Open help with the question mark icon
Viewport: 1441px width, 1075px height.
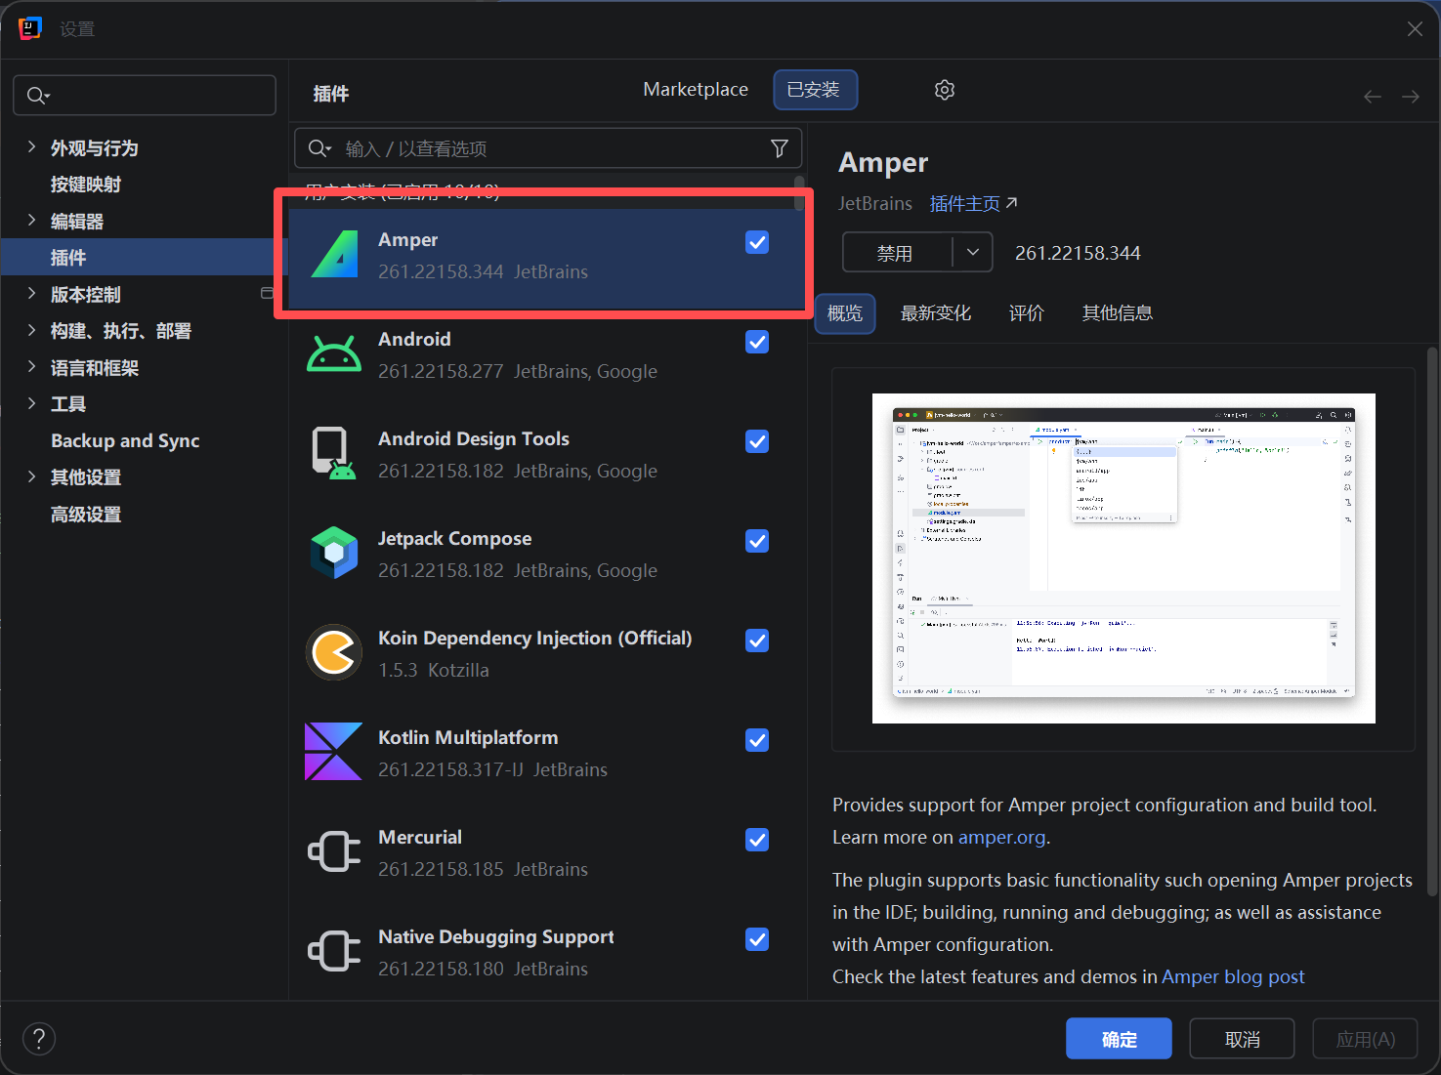(x=39, y=1039)
